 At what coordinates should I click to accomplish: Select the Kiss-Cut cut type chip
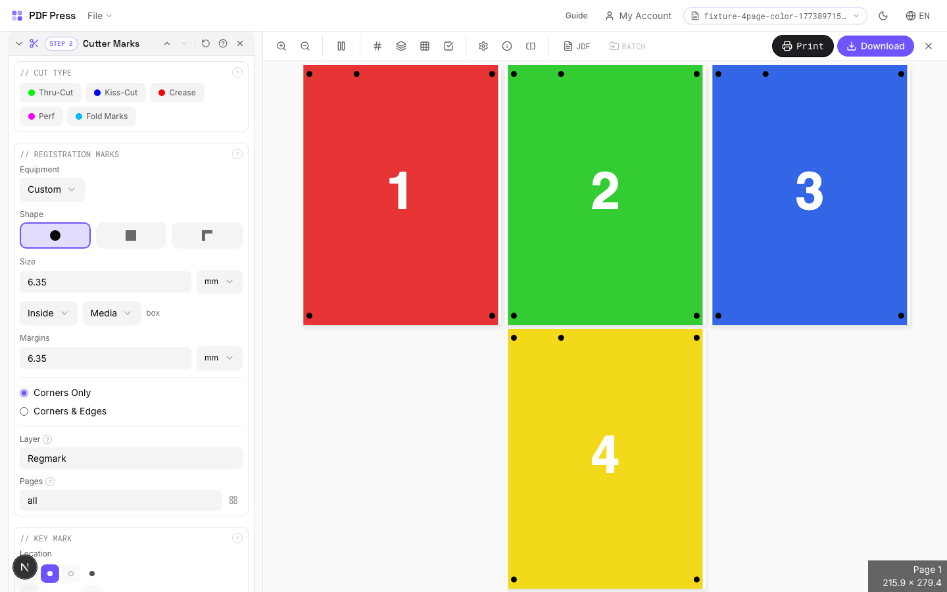coord(116,92)
